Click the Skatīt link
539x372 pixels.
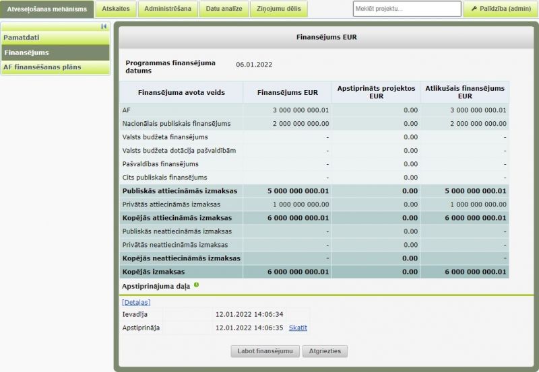(298, 328)
